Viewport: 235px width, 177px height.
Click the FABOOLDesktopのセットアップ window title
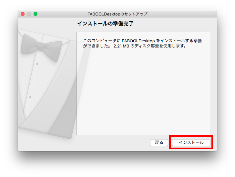point(117,14)
